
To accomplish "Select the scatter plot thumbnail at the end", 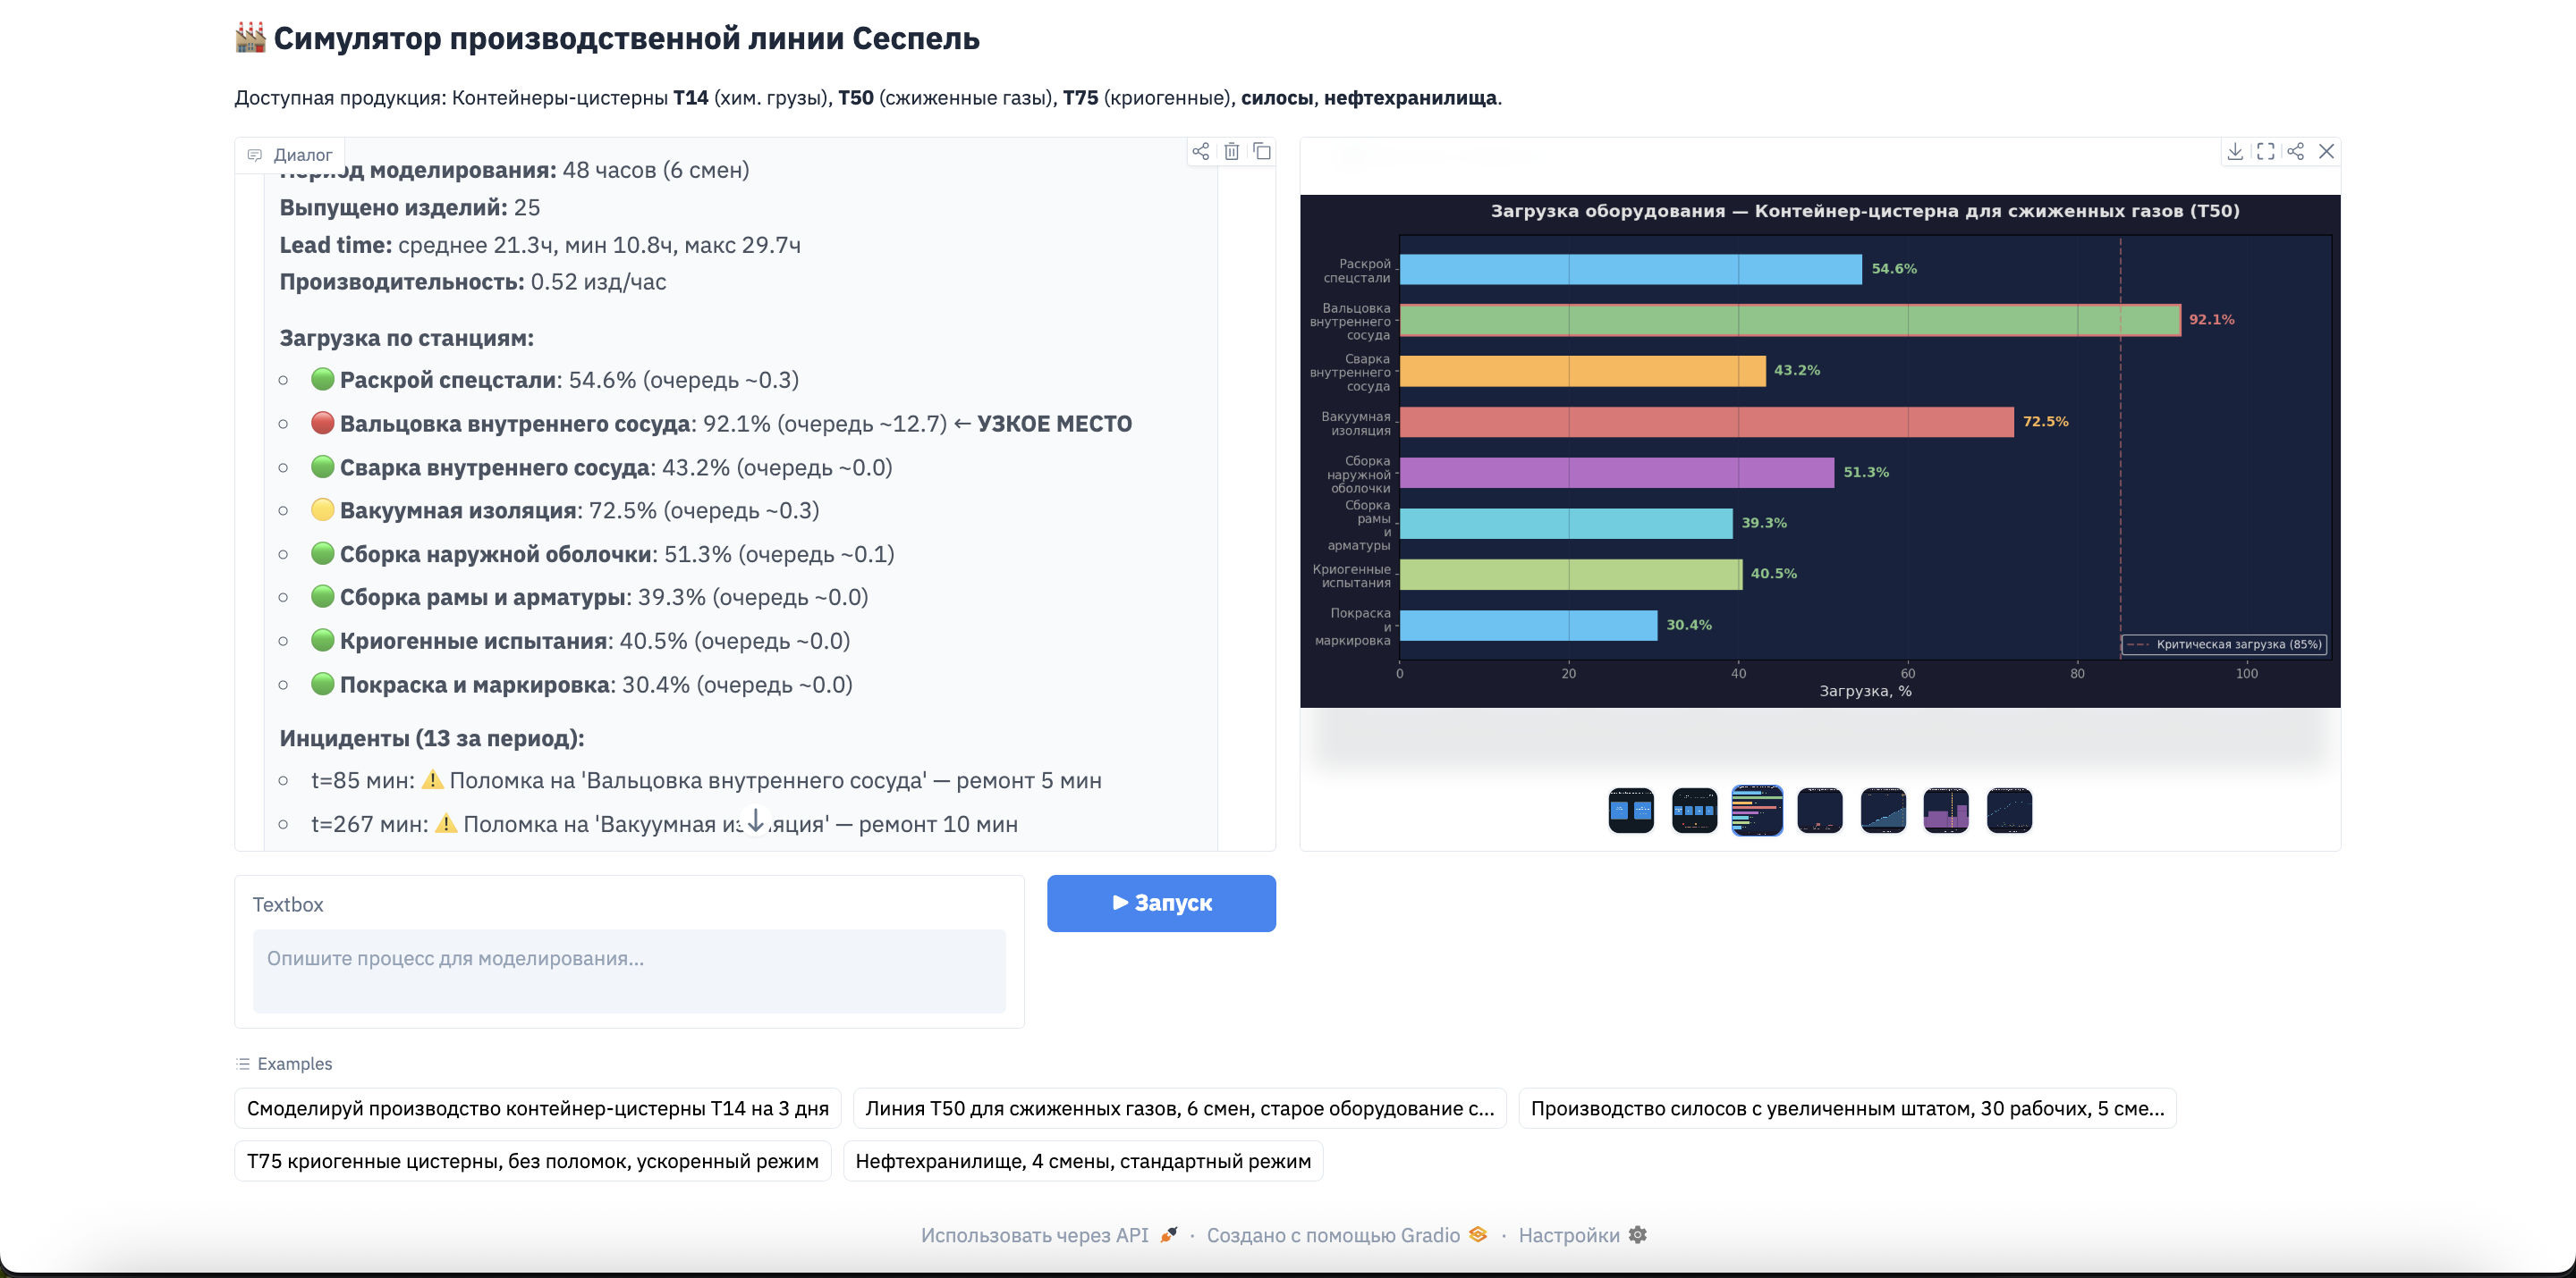I will click(x=2010, y=811).
